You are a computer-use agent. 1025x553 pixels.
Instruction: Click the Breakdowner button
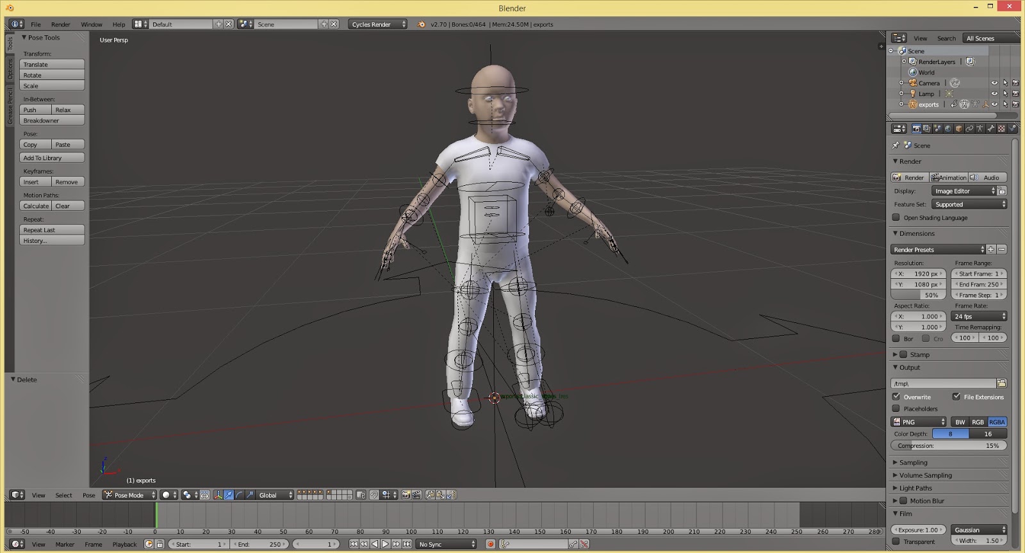pyautogui.click(x=52, y=120)
